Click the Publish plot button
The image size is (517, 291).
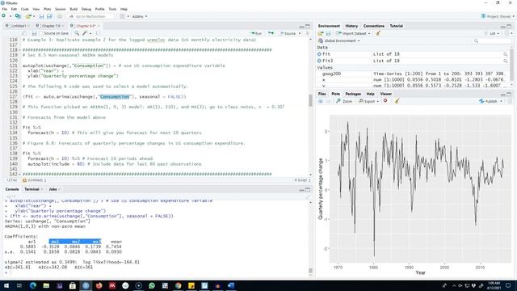pos(488,101)
